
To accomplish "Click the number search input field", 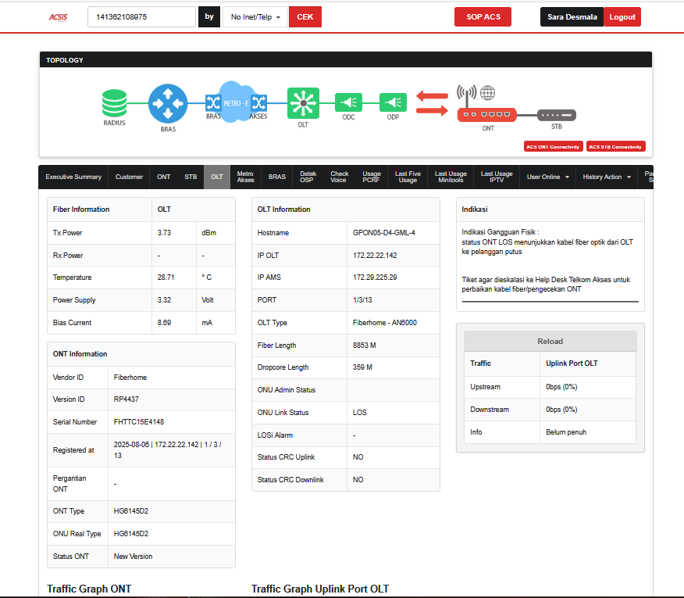I will [142, 17].
